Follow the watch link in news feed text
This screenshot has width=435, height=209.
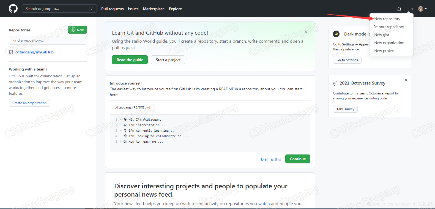pyautogui.click(x=264, y=203)
